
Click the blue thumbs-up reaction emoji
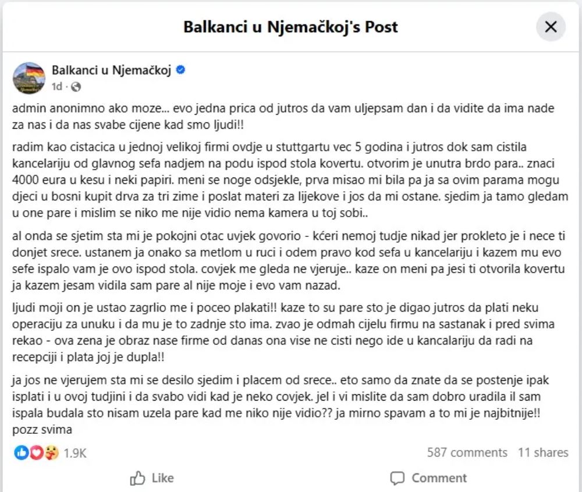pyautogui.click(x=22, y=452)
